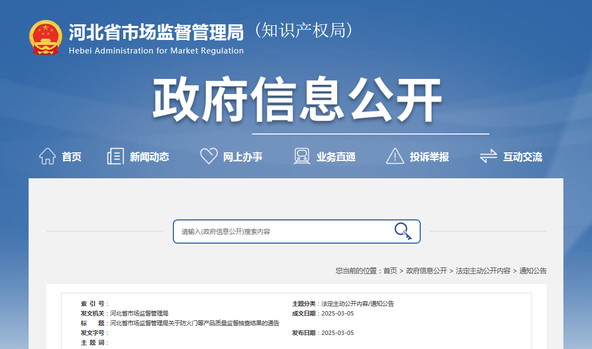Go to 首页 in the breadcrumb
Screen dimensions: 592x349
[390, 271]
